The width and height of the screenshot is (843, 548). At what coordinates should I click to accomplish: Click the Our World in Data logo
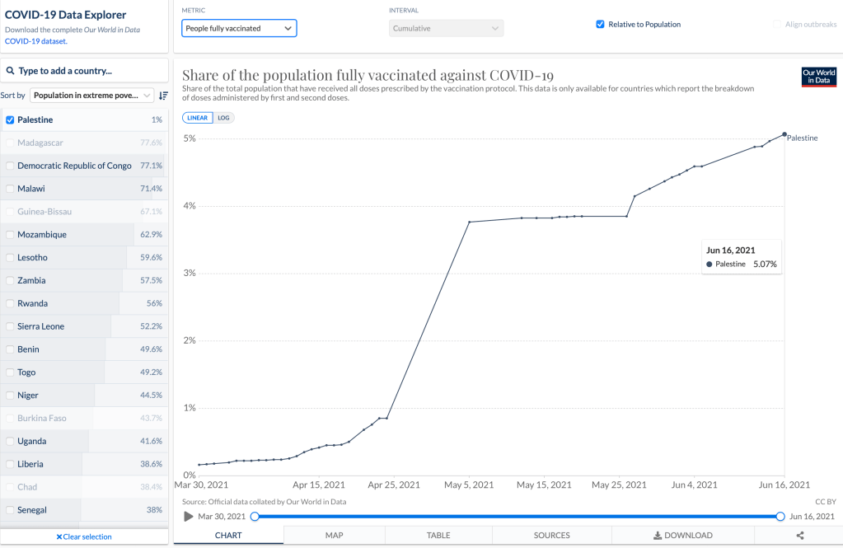pos(819,77)
